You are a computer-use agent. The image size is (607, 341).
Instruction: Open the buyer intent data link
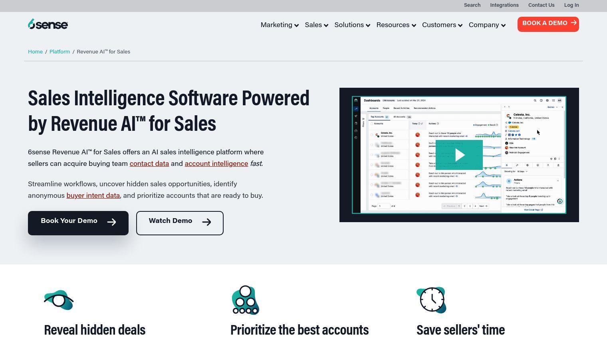[x=93, y=195]
